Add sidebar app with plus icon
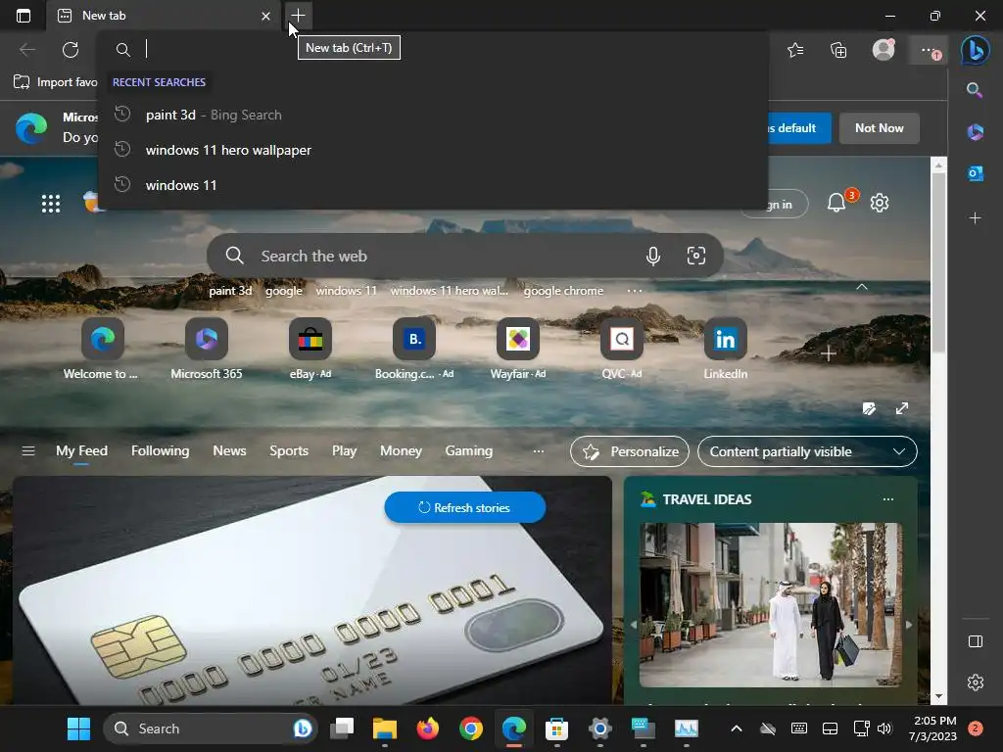This screenshot has height=752, width=1003. (975, 218)
